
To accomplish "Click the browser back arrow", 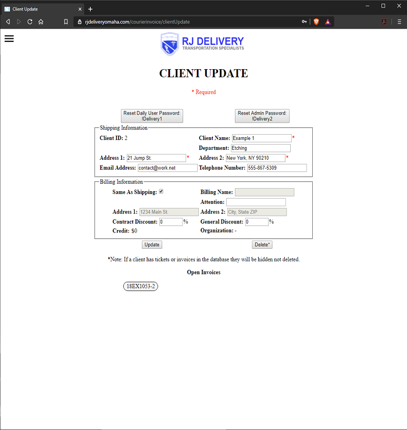I will pos(8,21).
